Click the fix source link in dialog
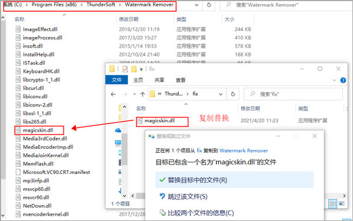 (x=199, y=150)
